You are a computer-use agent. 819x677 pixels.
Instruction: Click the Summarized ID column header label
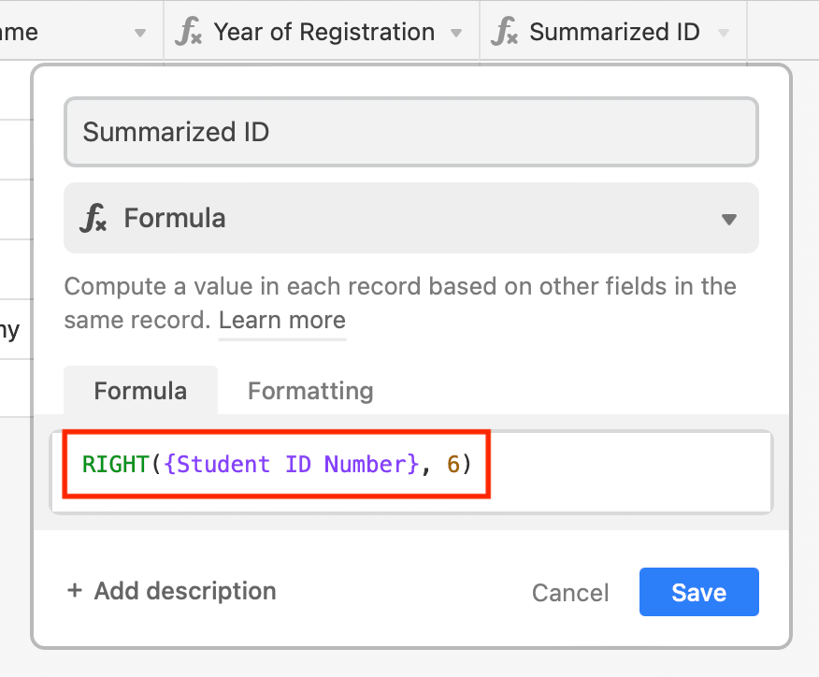coord(614,32)
